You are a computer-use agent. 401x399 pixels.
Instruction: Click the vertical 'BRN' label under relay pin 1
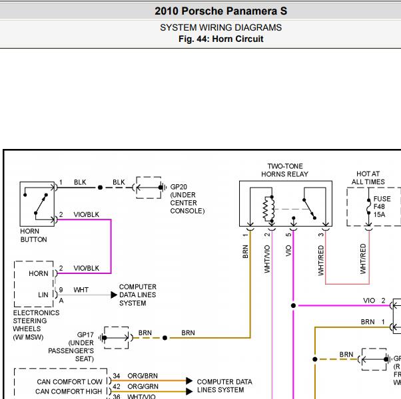(x=245, y=252)
